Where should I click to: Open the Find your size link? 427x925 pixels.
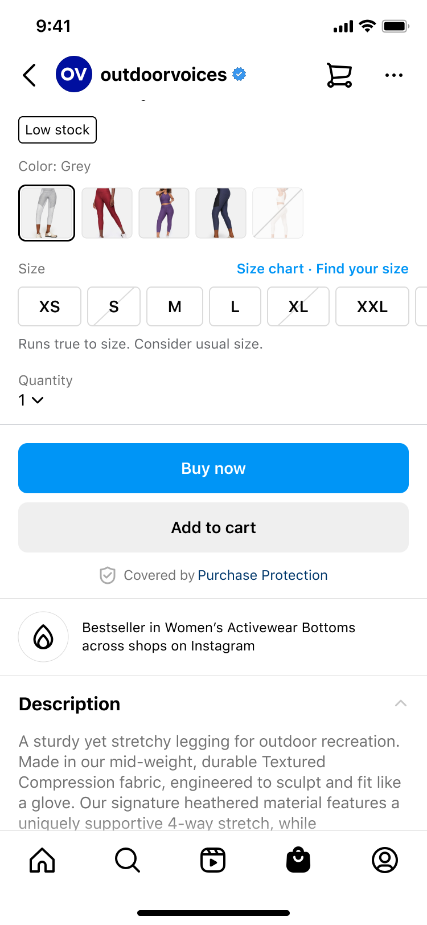(362, 269)
